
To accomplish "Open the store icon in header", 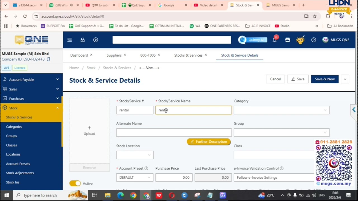I will tap(288, 40).
